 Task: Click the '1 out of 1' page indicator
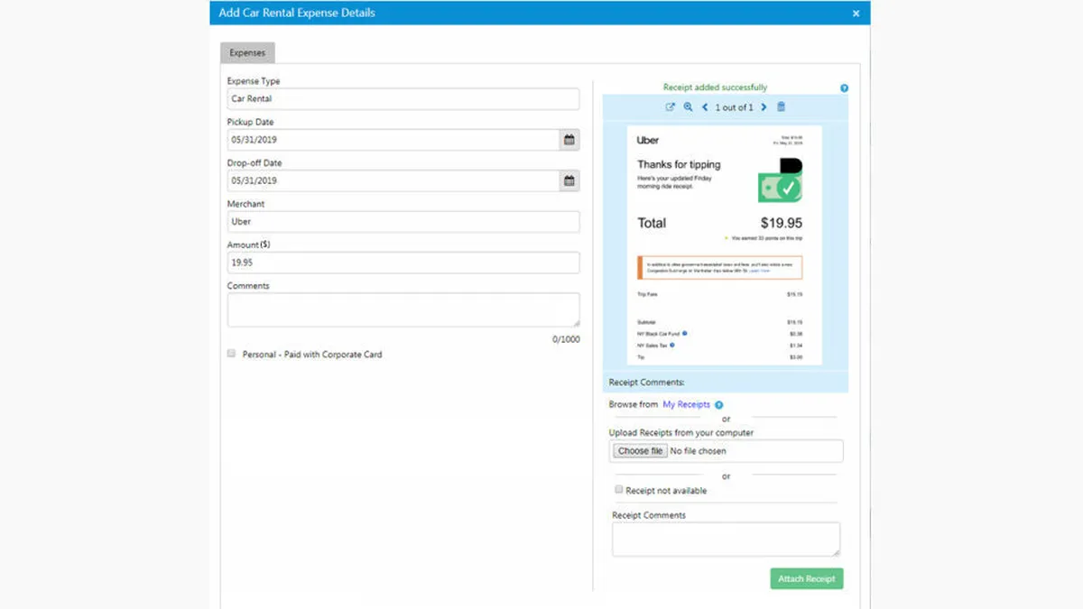coord(734,107)
